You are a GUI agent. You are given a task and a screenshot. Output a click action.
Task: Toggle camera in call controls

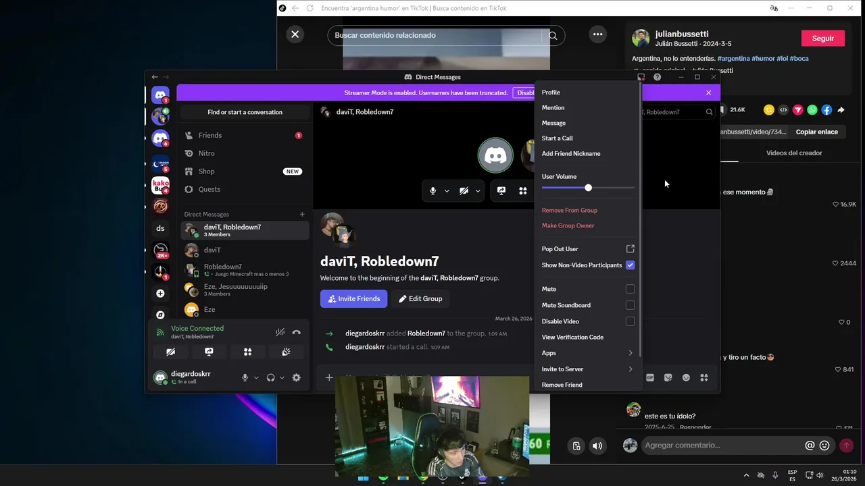click(x=464, y=191)
